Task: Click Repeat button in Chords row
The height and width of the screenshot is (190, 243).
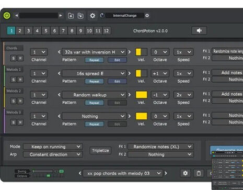Action: (94, 60)
